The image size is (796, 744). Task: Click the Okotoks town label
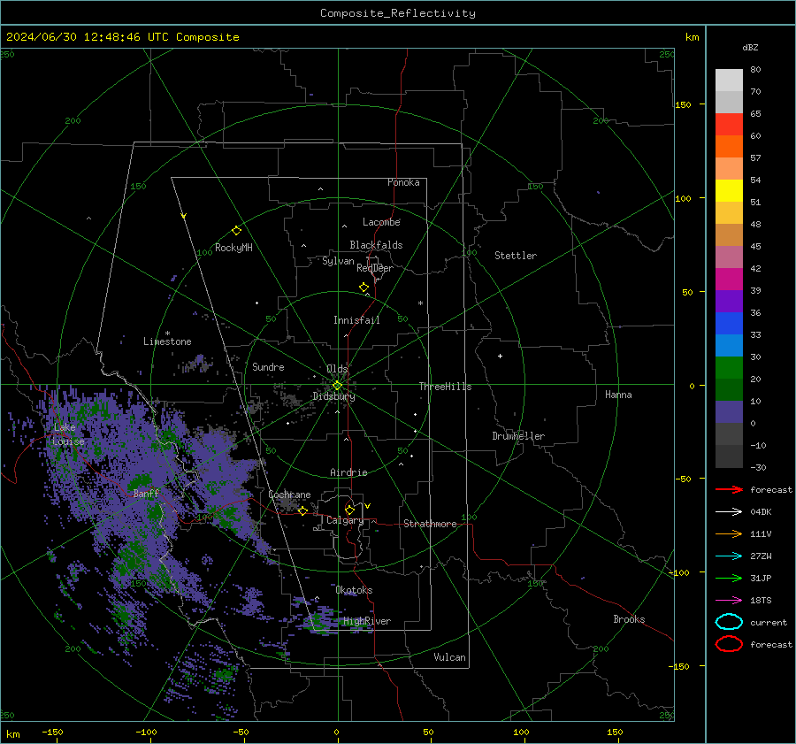(354, 591)
